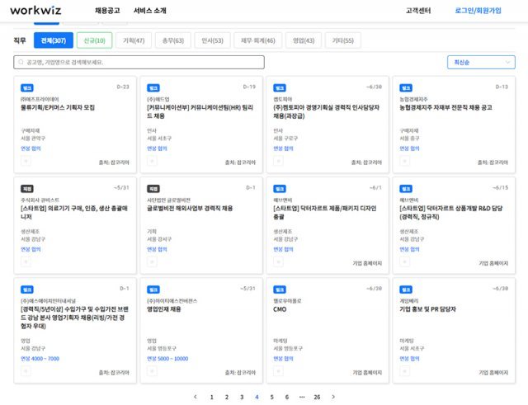Click the pagination ellipsis
The width and height of the screenshot is (528, 405).
coord(302,397)
